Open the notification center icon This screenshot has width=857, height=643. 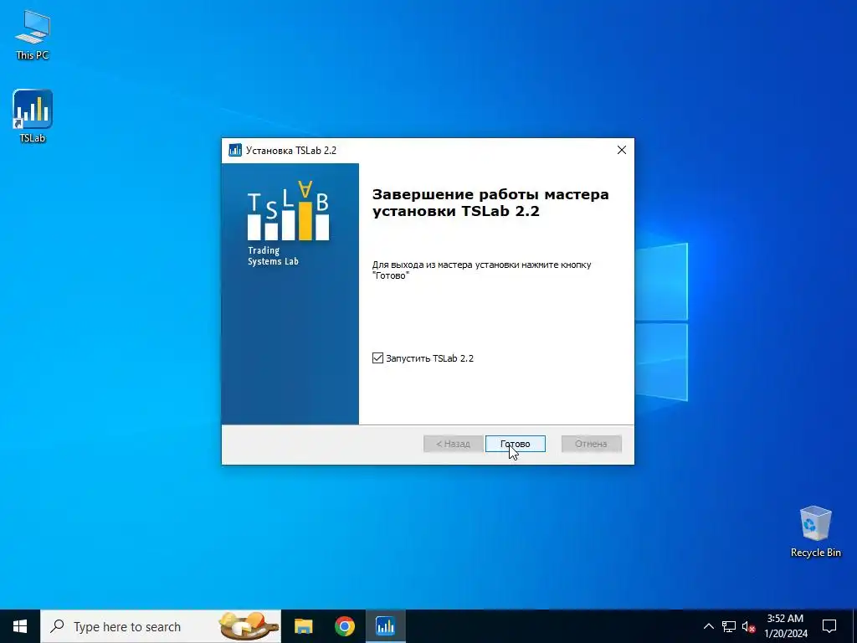pos(829,626)
